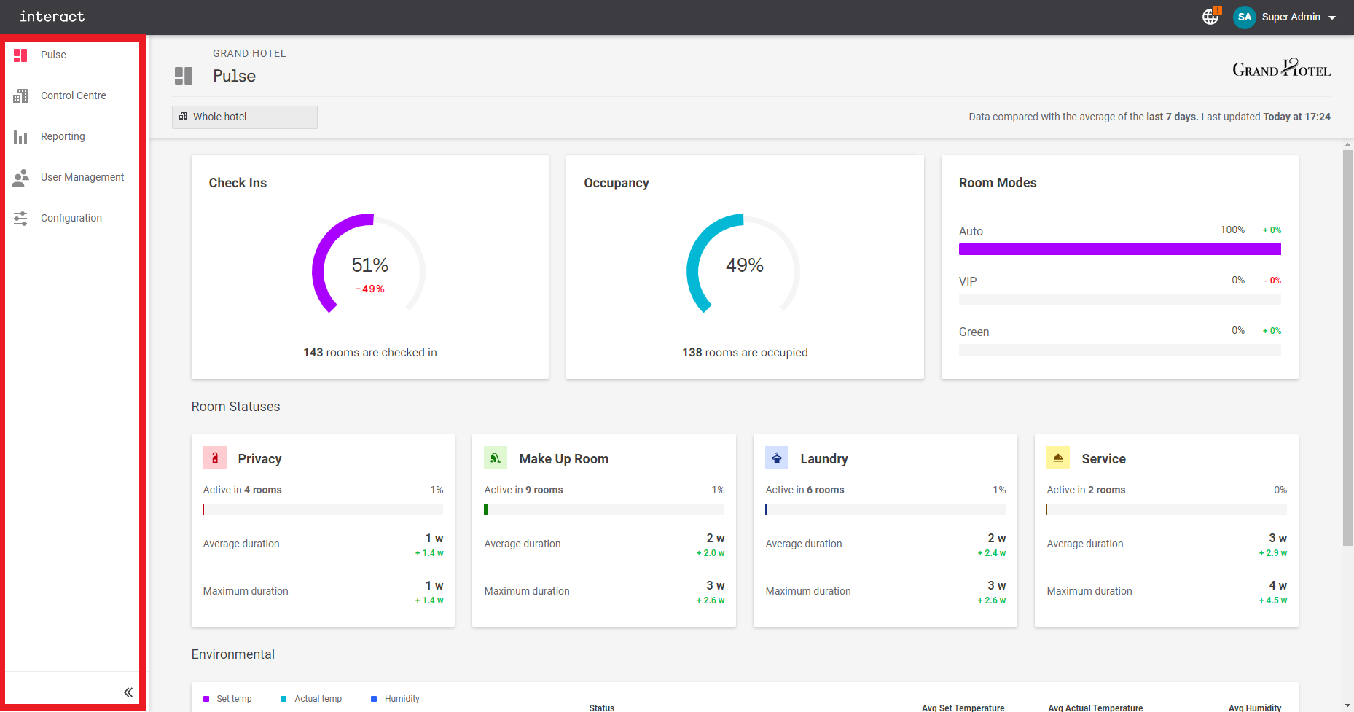The height and width of the screenshot is (712, 1354).
Task: Click the Privacy card title
Action: (x=259, y=459)
